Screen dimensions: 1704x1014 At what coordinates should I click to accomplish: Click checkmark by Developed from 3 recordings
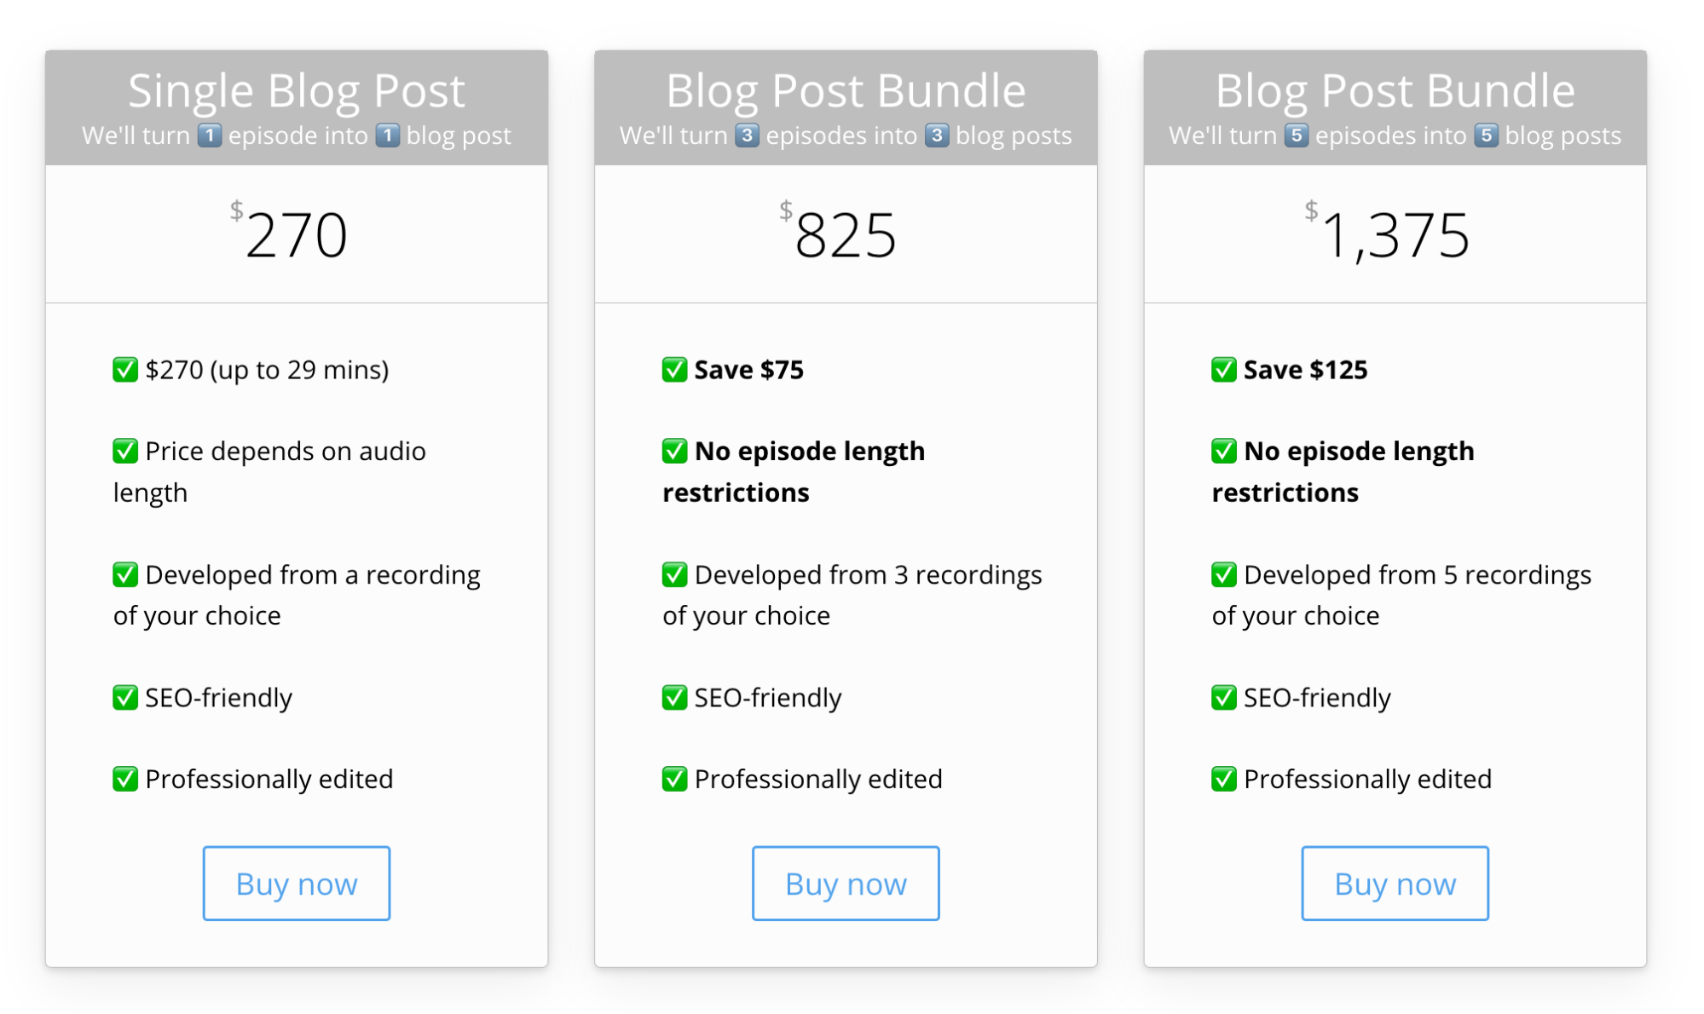click(674, 574)
